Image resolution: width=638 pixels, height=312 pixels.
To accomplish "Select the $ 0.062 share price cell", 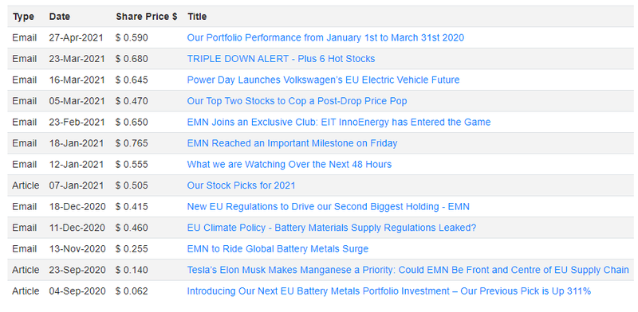I will point(132,291).
